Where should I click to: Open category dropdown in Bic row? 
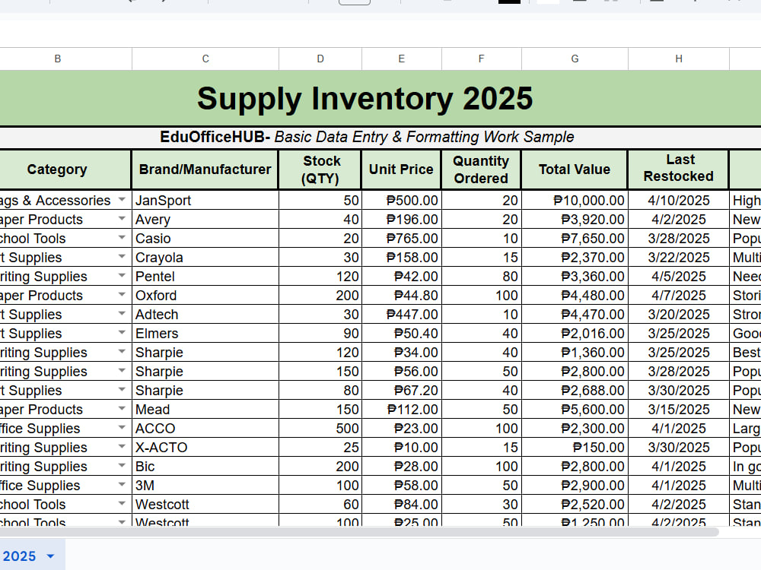tap(122, 466)
